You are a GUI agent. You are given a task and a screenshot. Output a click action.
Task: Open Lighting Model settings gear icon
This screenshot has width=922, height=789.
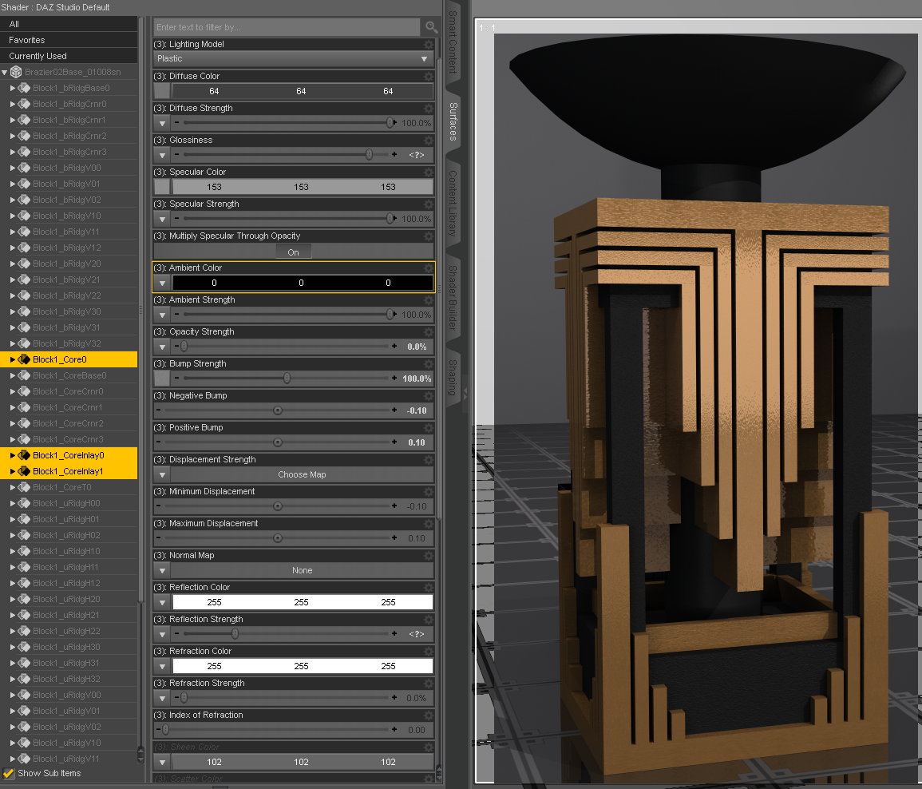point(429,45)
